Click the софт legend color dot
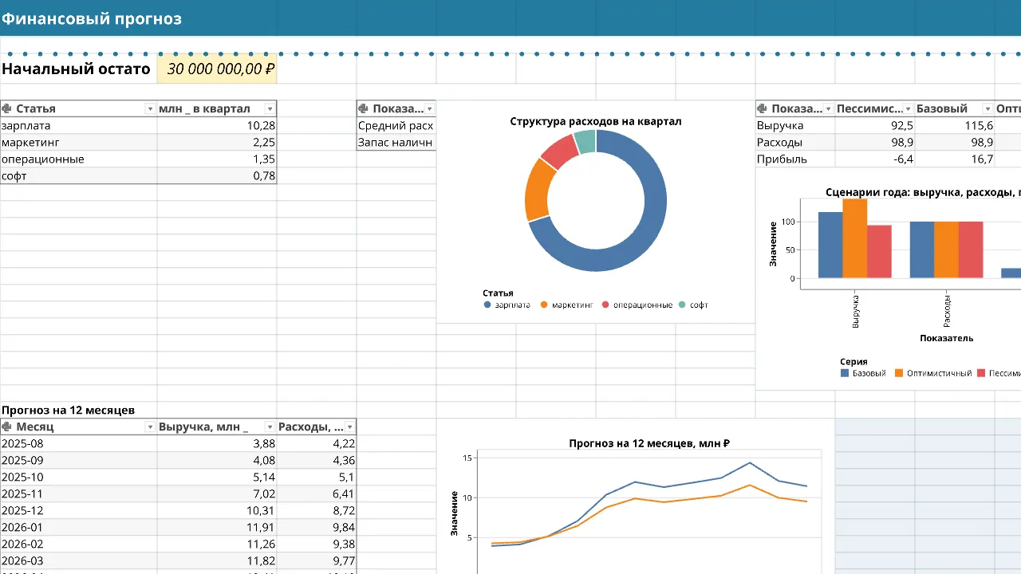The width and height of the screenshot is (1021, 574). pyautogui.click(x=682, y=305)
